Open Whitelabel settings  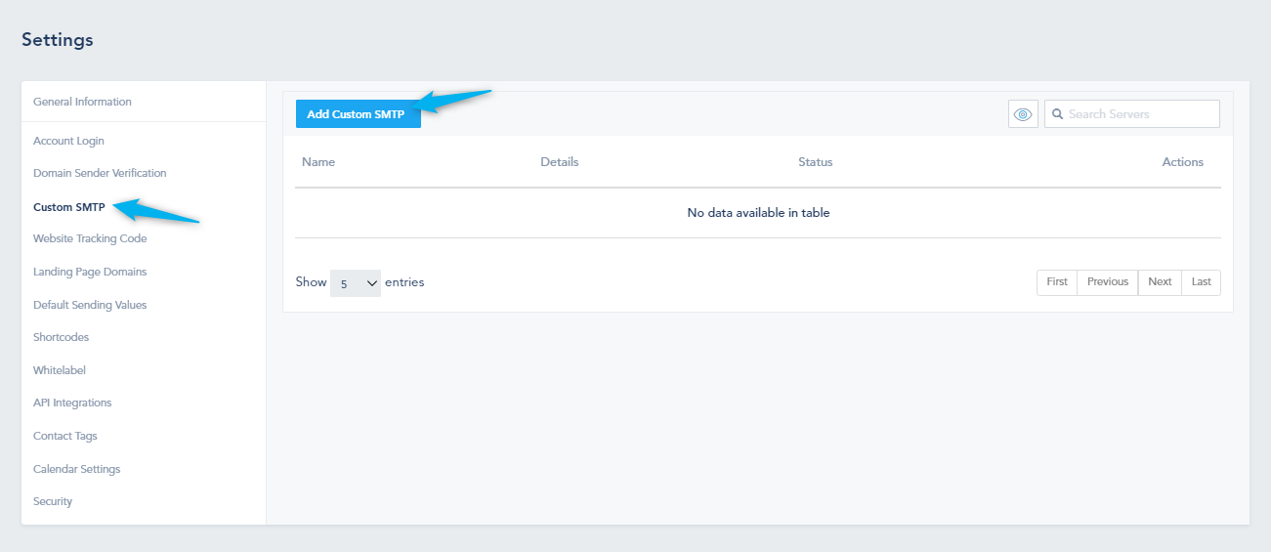pyautogui.click(x=60, y=370)
